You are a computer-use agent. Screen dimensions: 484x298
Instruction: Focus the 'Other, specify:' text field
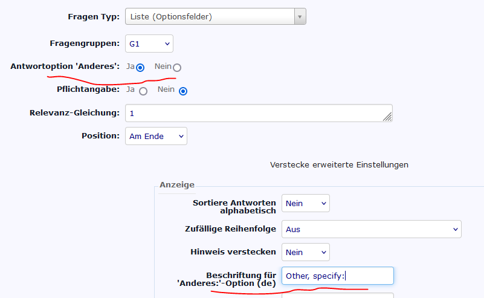[337, 276]
